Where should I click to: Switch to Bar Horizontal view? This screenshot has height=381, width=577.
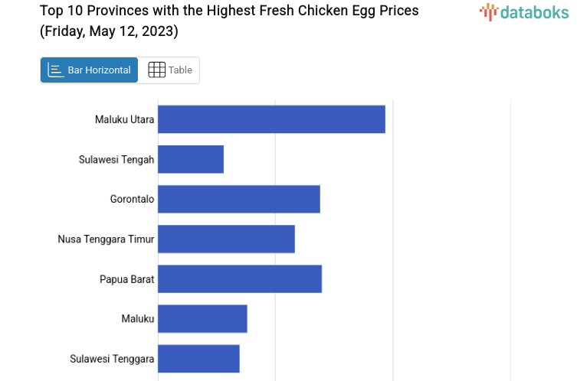point(90,70)
